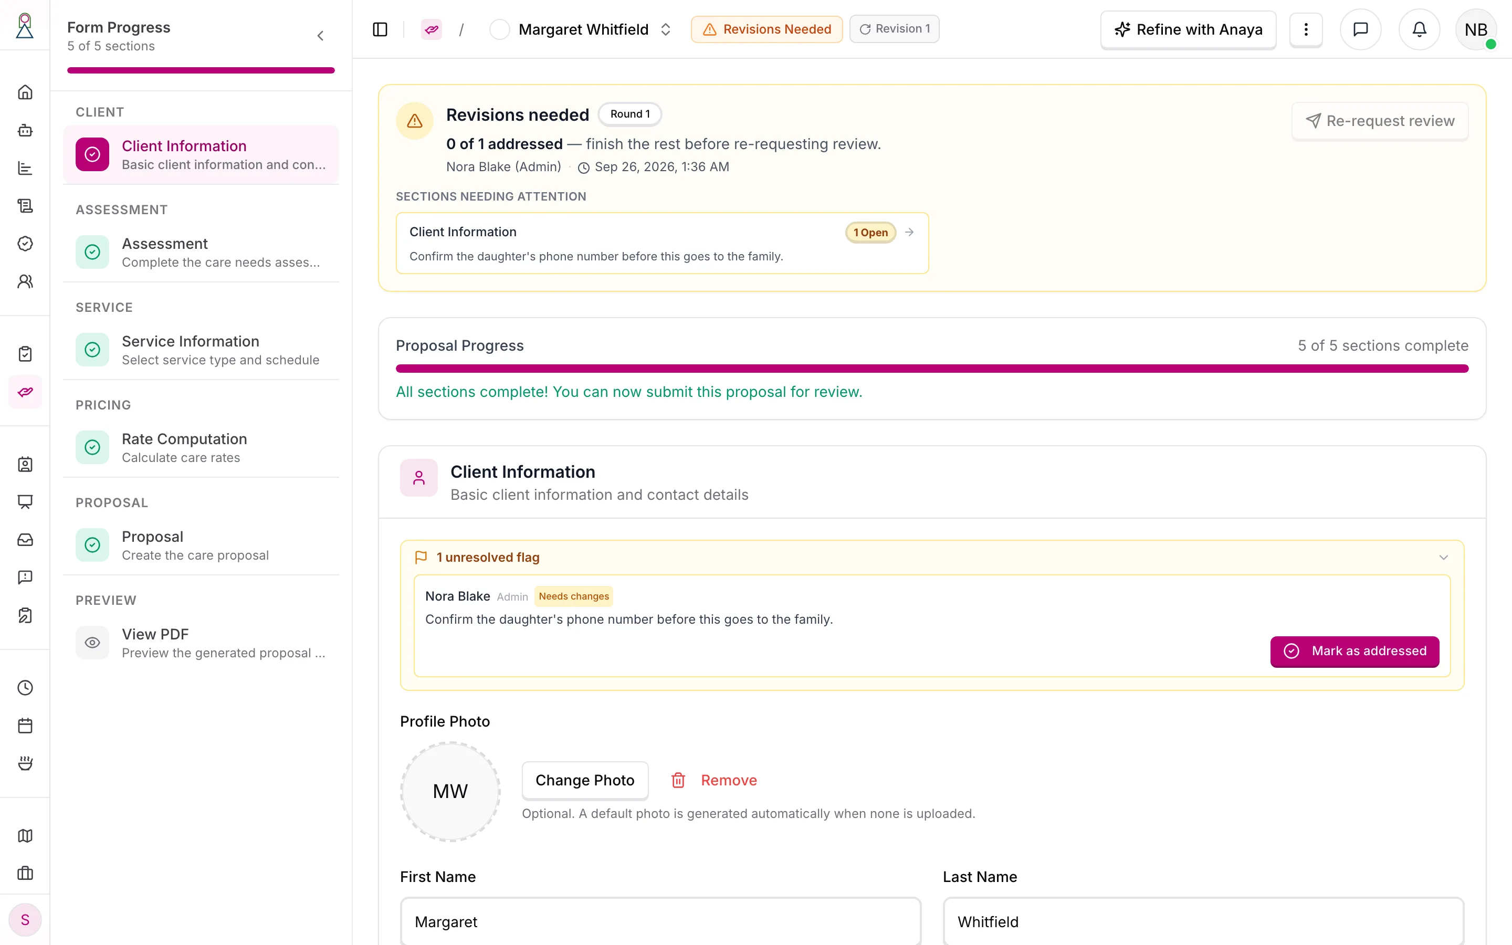
Task: Click the 1 Open badge
Action: tap(870, 233)
